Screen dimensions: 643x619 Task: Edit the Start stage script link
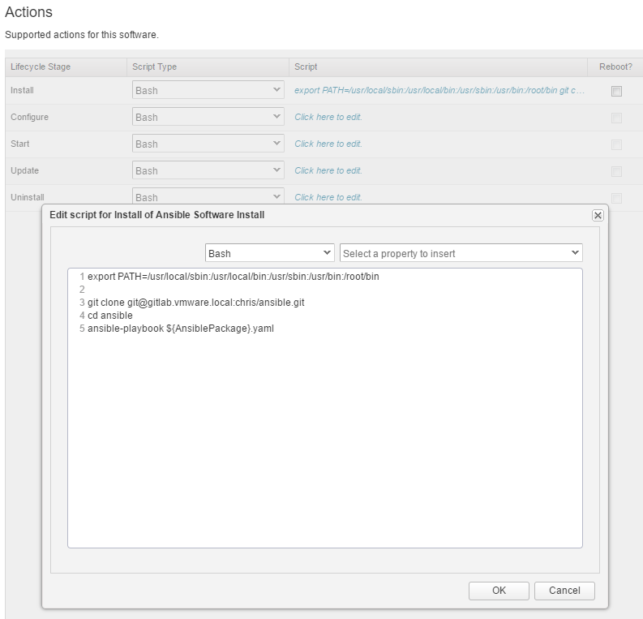(328, 144)
